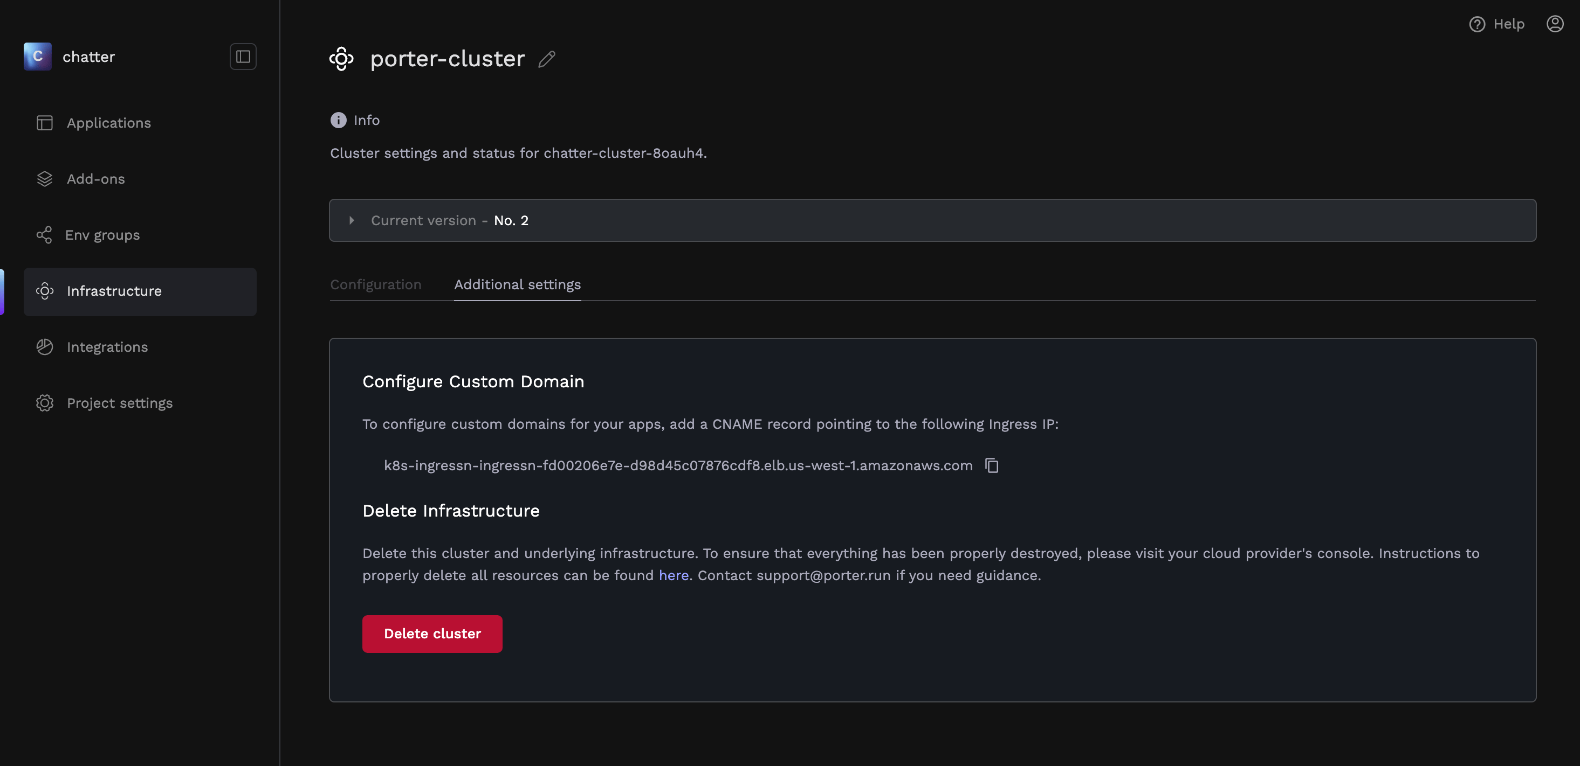Open the Integrations section
The image size is (1580, 766).
(107, 346)
